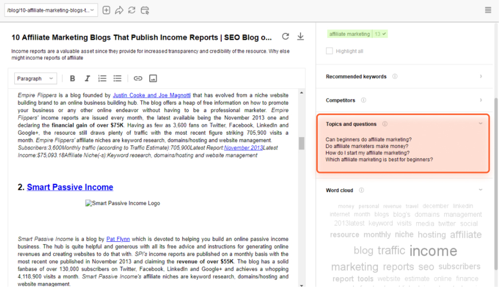
Task: Insert an image via the image icon
Action: [x=153, y=78]
